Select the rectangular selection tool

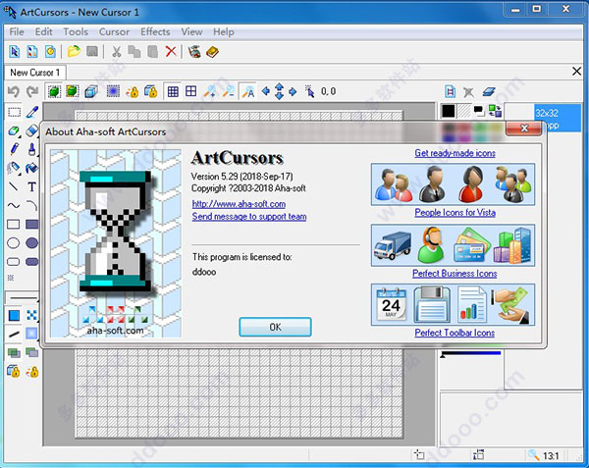(15, 112)
